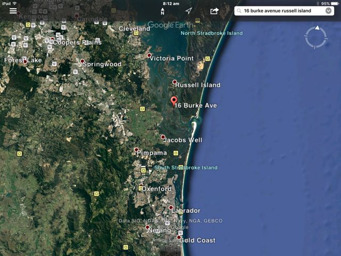Expand the search history dropdown arrow

pyautogui.click(x=329, y=11)
